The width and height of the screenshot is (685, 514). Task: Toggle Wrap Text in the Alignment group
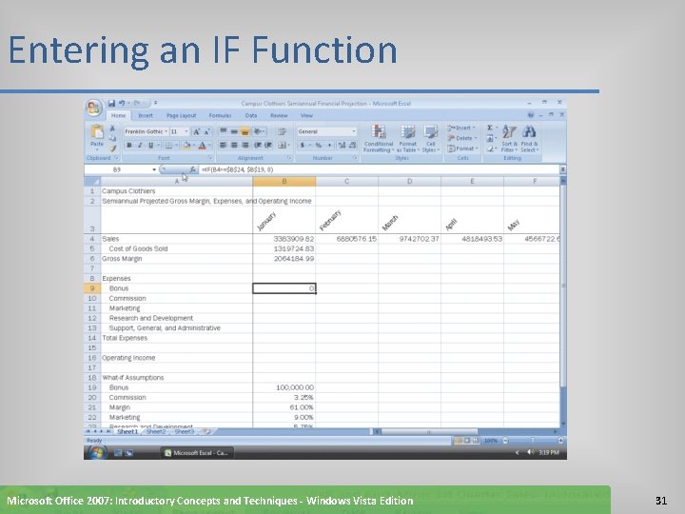pyautogui.click(x=283, y=131)
